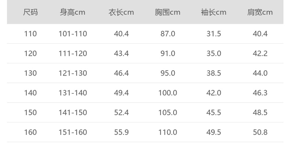This screenshot has width=290, height=158.
Task: Click chest value 87.0
Action: pyautogui.click(x=167, y=34)
